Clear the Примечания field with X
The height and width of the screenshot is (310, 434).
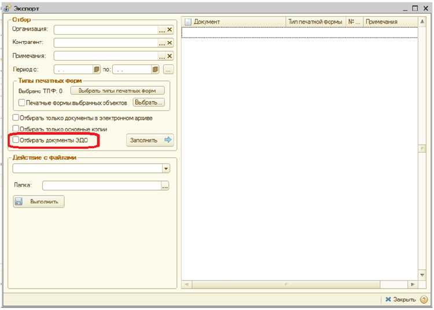[x=170, y=56]
